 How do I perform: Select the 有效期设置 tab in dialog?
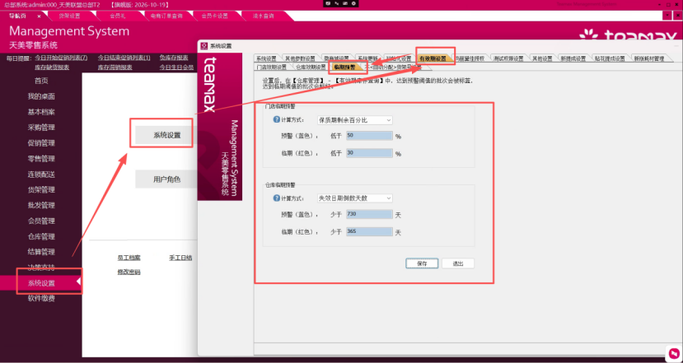click(x=433, y=58)
